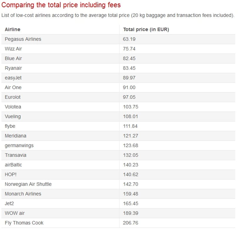Click the red heading about total price

click(x=61, y=5)
